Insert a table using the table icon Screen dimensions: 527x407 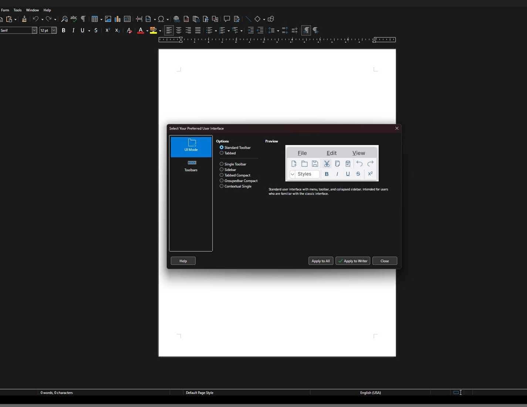tap(95, 19)
